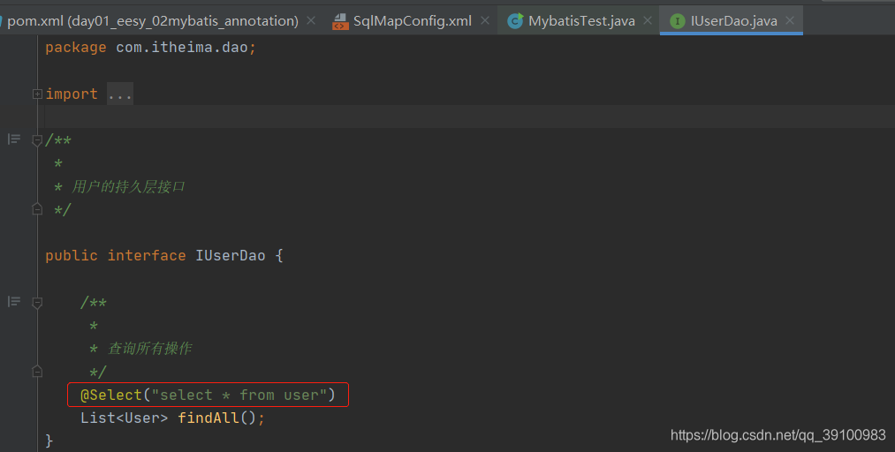The width and height of the screenshot is (895, 452).
Task: Collapse the class Javadoc comment start
Action: 37,140
